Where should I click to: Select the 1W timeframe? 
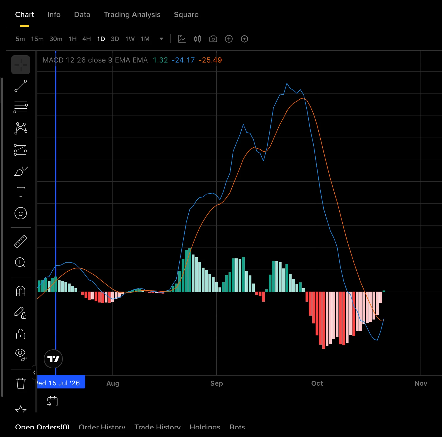pyautogui.click(x=130, y=39)
